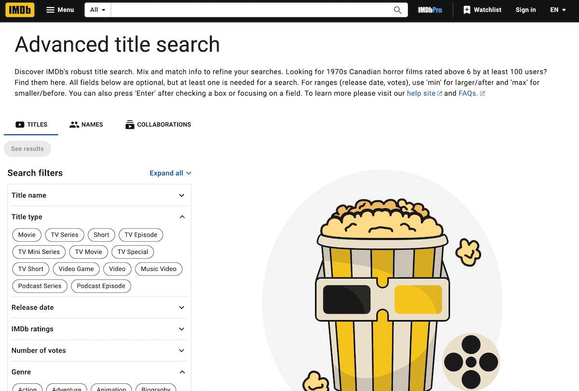The width and height of the screenshot is (579, 391).
Task: Collapse the Title type section
Action: [x=181, y=217]
